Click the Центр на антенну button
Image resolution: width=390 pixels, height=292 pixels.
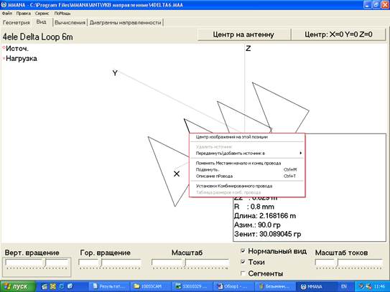(243, 34)
